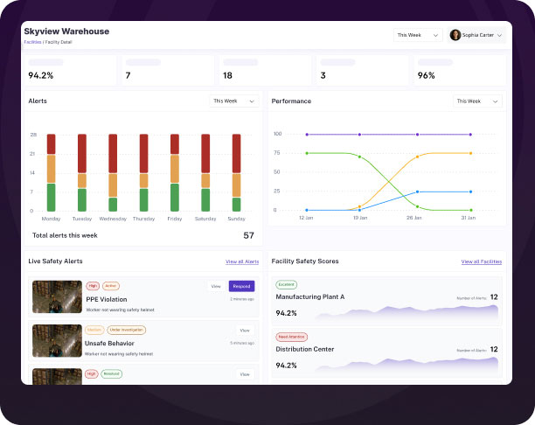Click View on the third alert card
The width and height of the screenshot is (535, 425).
click(x=245, y=374)
